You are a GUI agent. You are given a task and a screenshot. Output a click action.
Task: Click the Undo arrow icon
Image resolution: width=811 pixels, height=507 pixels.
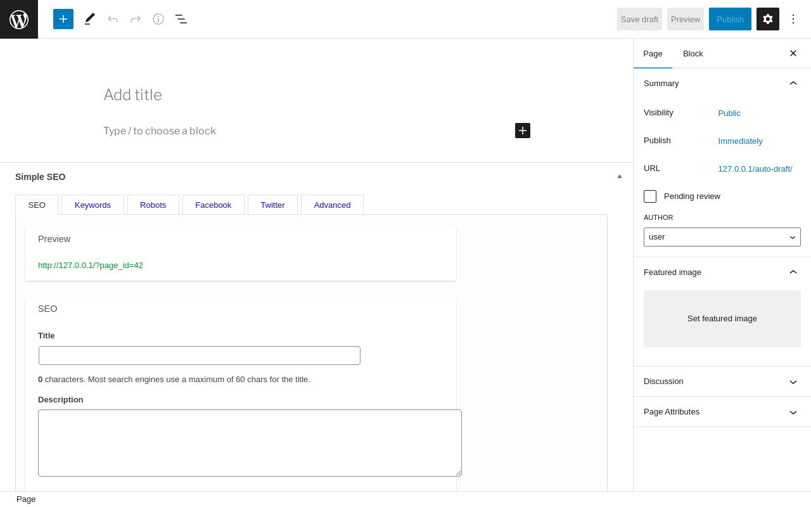113,19
